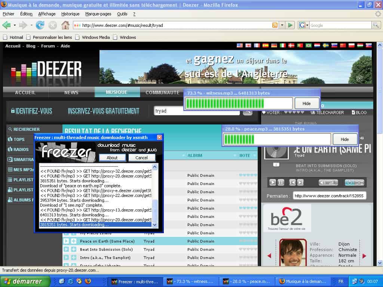Open the Marque-pages menu
This screenshot has height=287, width=383.
click(98, 14)
